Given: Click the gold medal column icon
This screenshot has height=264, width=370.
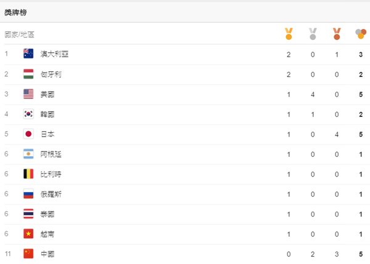Looking at the screenshot, I should click(289, 34).
